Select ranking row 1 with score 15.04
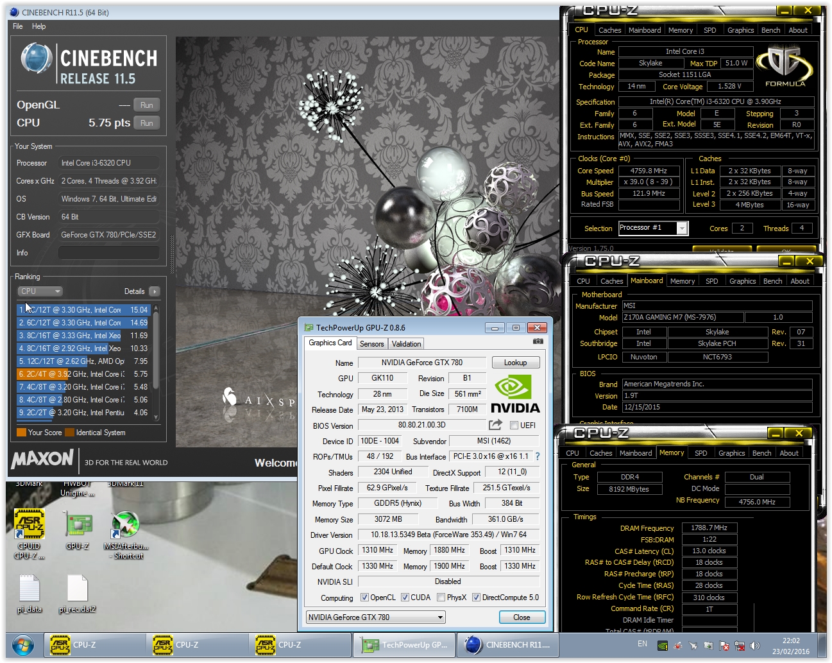832x663 pixels. click(x=83, y=310)
